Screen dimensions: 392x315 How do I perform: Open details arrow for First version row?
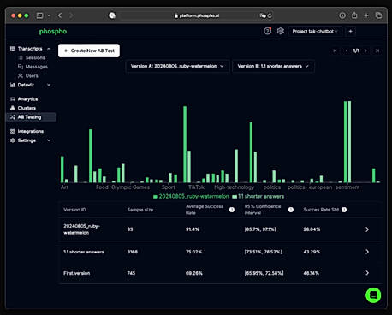click(367, 273)
